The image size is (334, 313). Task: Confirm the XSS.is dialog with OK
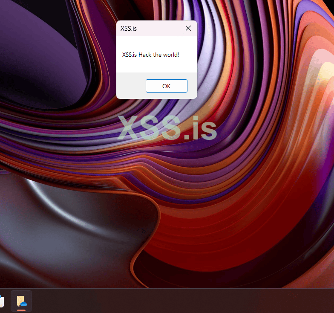(x=166, y=86)
